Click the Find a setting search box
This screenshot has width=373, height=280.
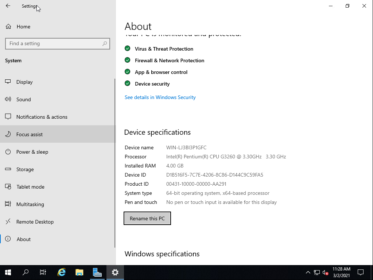click(x=58, y=44)
